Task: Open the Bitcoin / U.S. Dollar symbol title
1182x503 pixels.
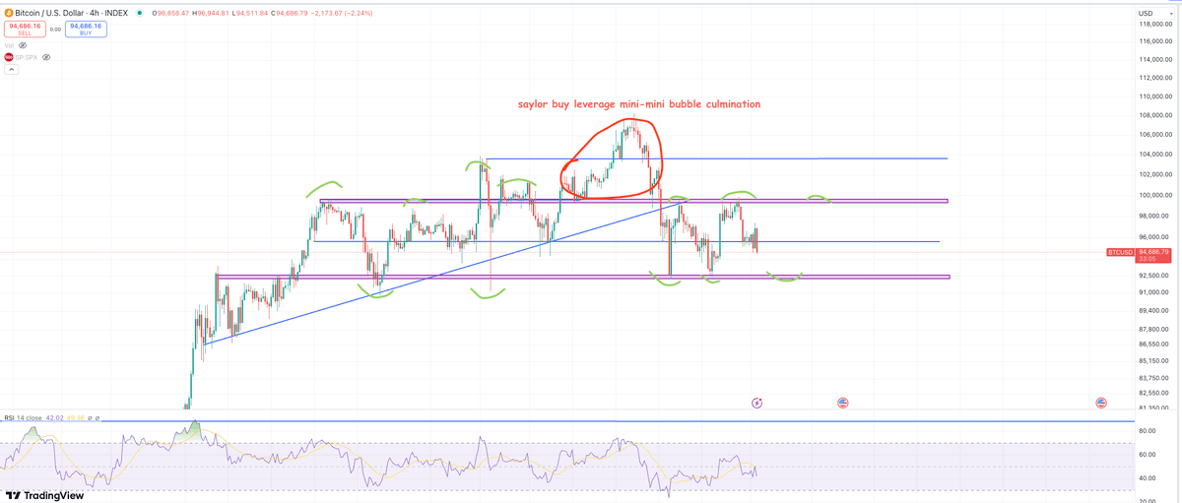Action: (72, 13)
